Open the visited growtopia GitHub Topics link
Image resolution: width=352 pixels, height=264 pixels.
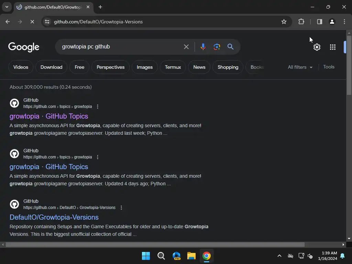coord(49,116)
